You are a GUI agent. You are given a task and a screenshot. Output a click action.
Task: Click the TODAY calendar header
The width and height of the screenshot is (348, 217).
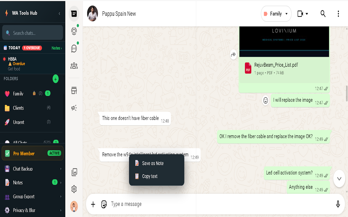[12, 48]
